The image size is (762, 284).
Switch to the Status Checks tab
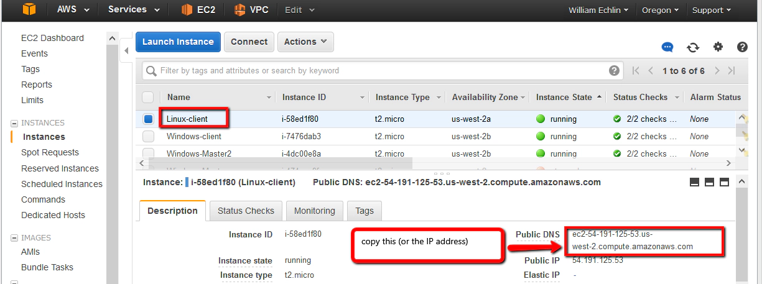pyautogui.click(x=246, y=211)
